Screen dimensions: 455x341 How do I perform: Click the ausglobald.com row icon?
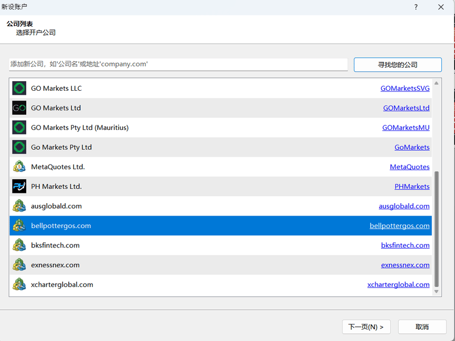[19, 206]
